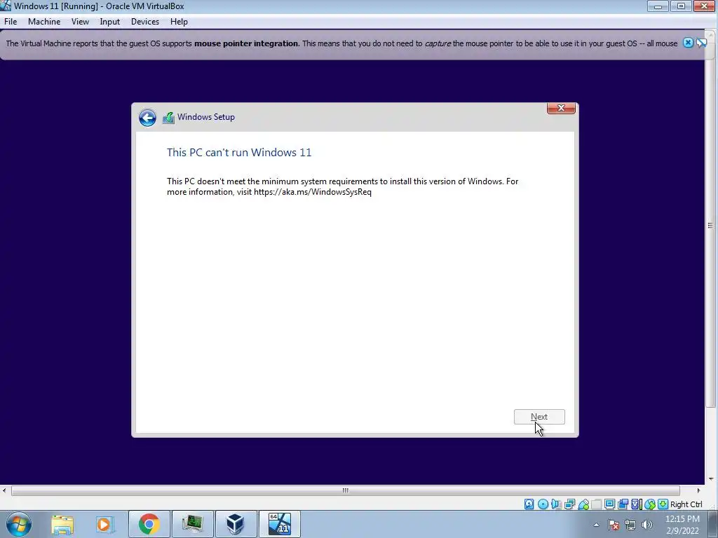This screenshot has width=718, height=538.
Task: Click the Windows 11 VM taskbar button
Action: 279,524
